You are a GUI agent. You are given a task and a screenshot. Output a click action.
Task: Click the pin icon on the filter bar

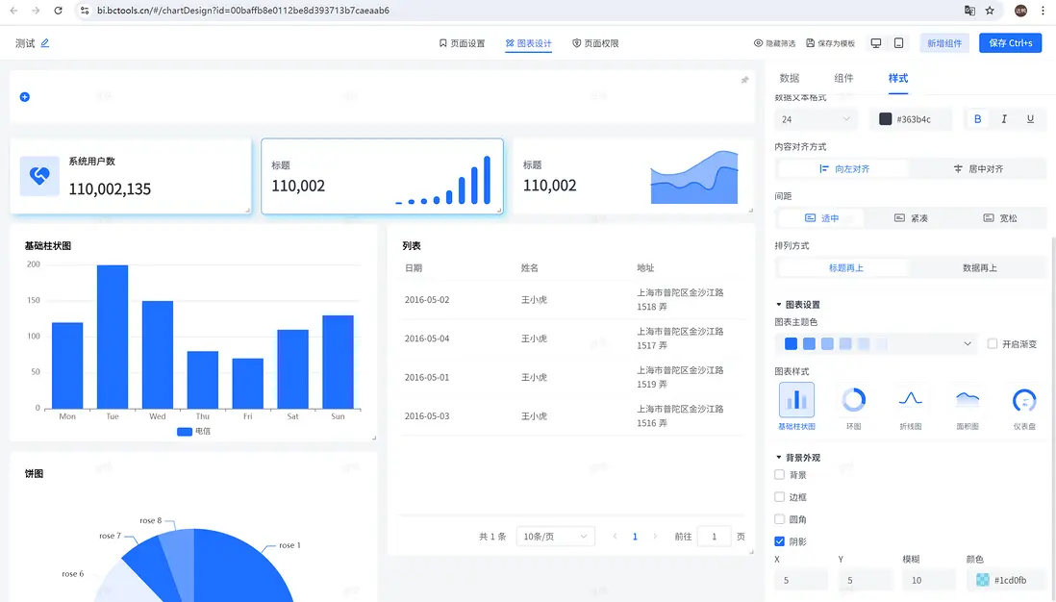tap(744, 80)
